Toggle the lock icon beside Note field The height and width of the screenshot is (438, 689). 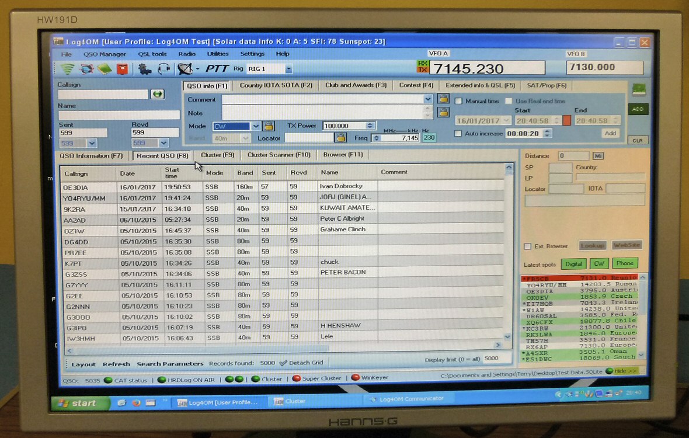pyautogui.click(x=443, y=113)
